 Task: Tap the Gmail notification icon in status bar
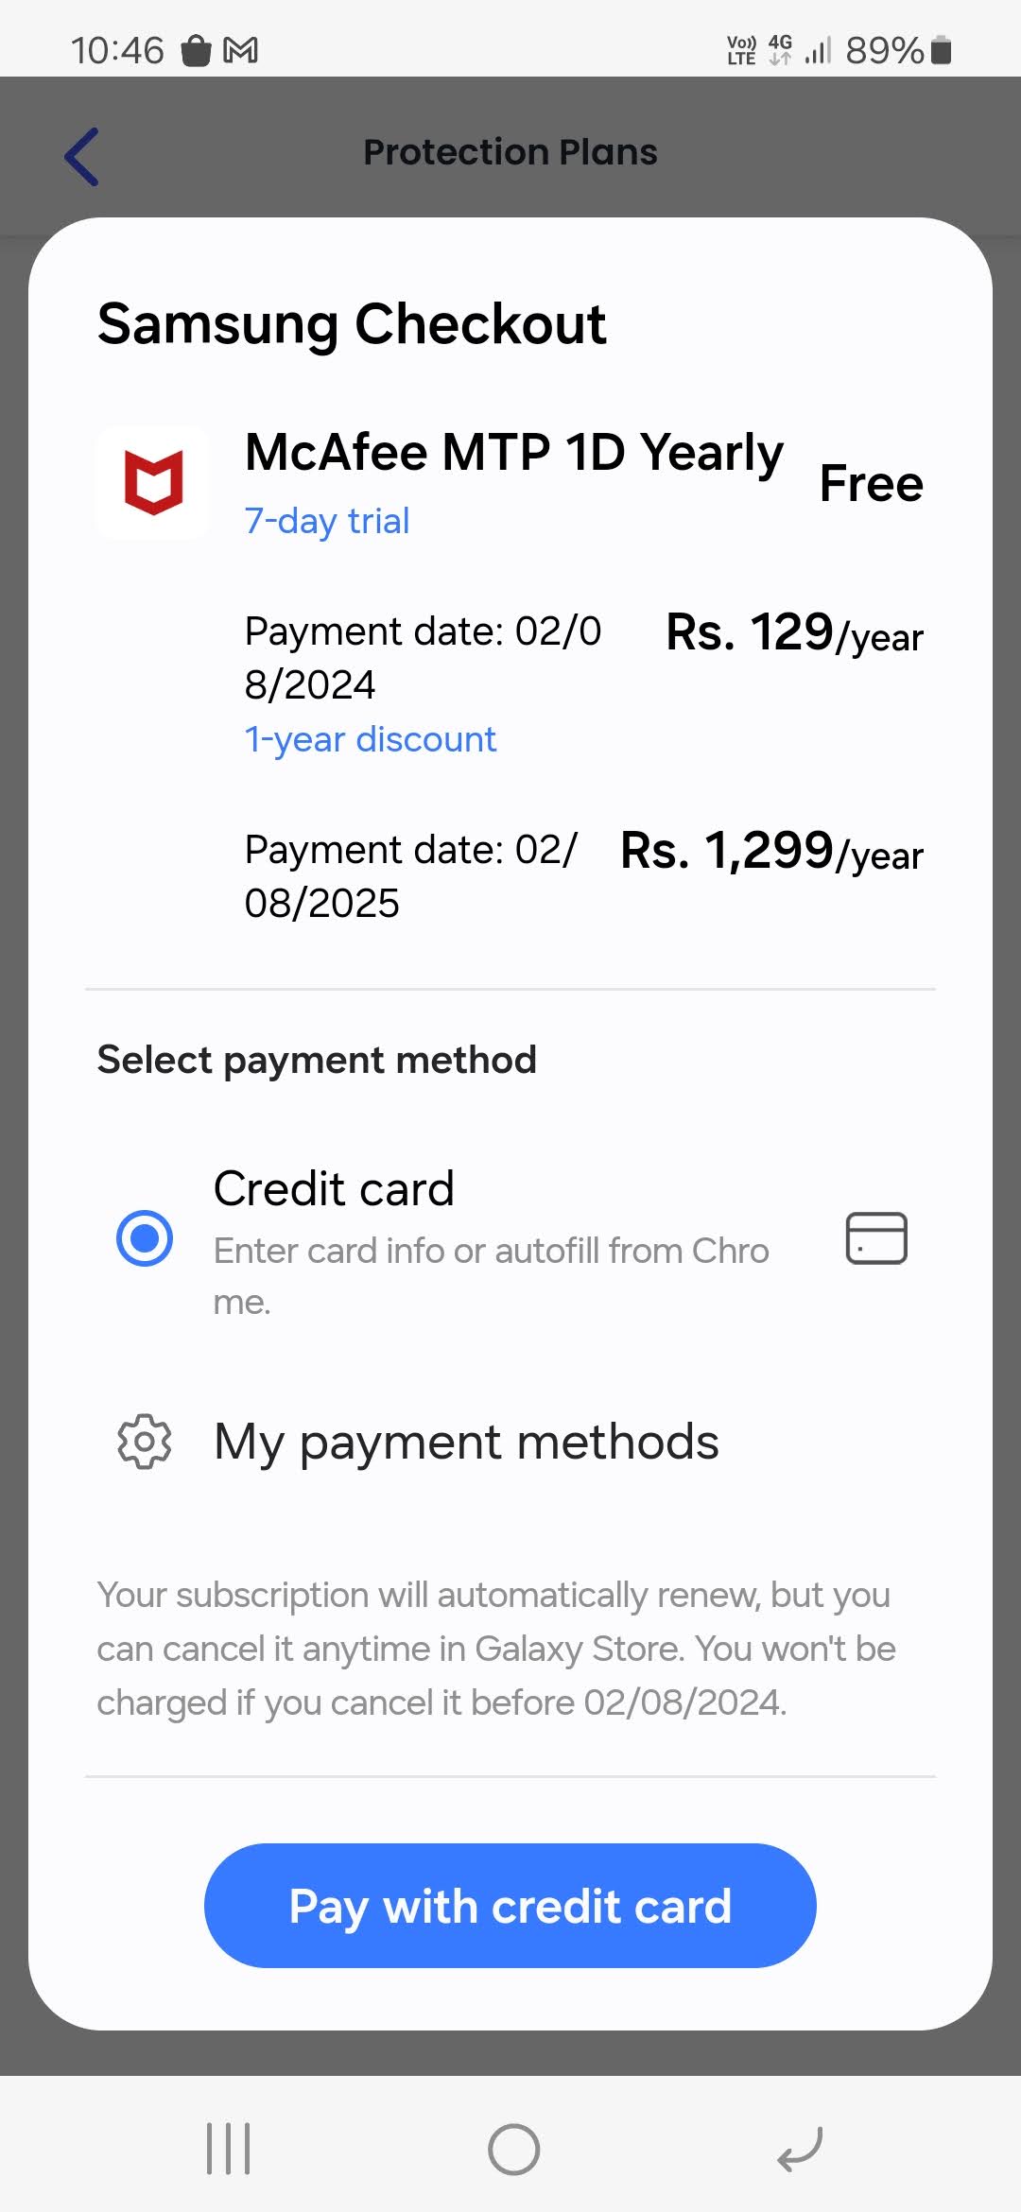pyautogui.click(x=240, y=50)
